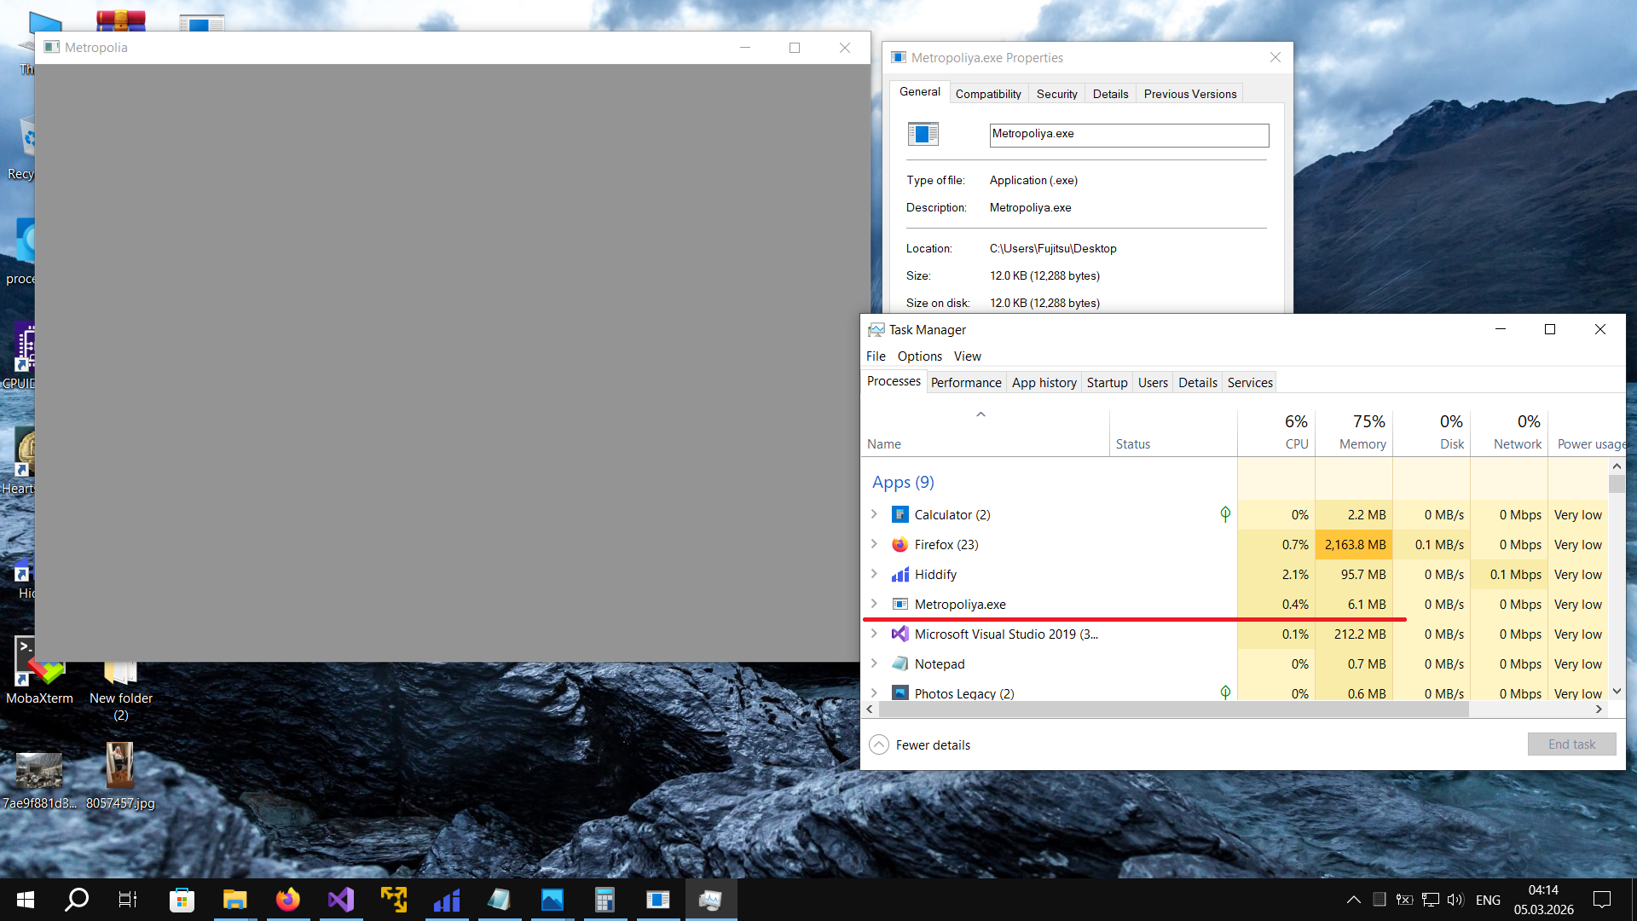Click the Photos app taskbar icon
This screenshot has height=921, width=1637.
[552, 900]
